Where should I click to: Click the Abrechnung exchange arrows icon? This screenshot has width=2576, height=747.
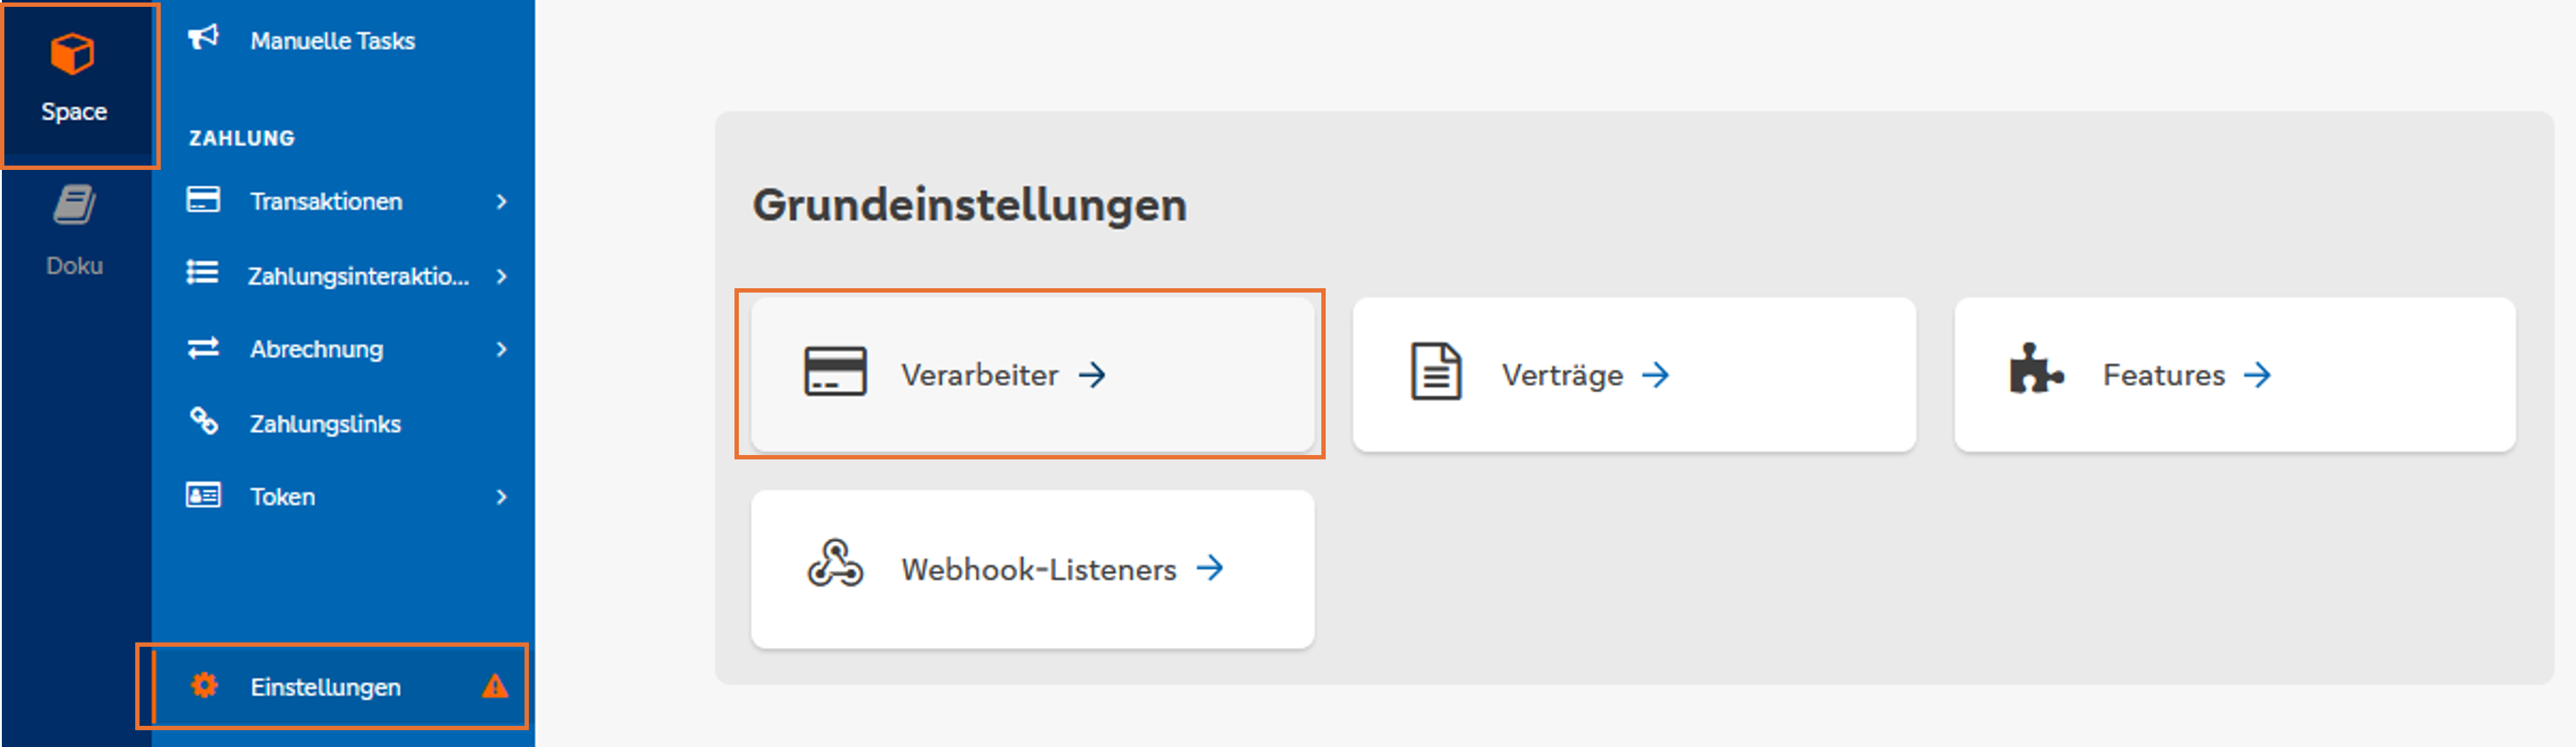click(x=203, y=347)
